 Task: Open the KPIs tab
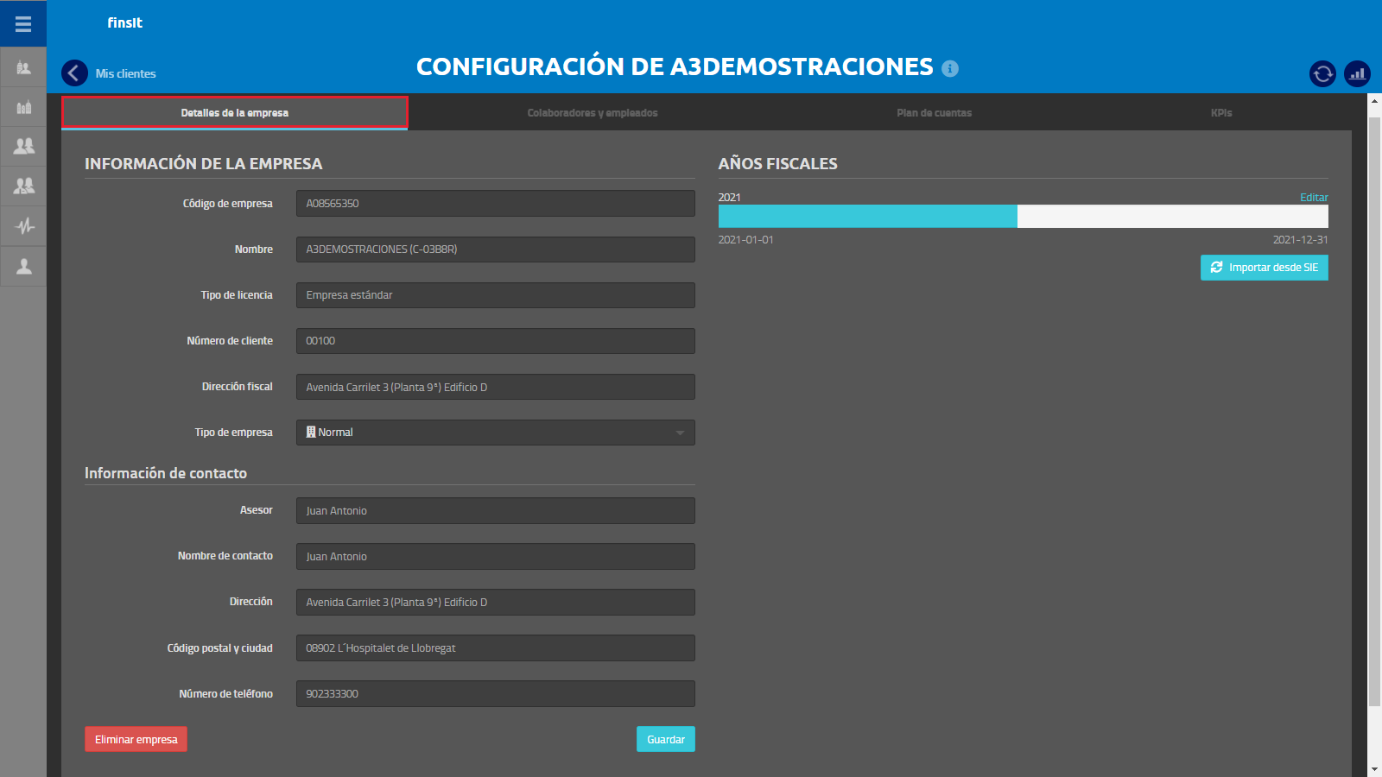point(1221,113)
